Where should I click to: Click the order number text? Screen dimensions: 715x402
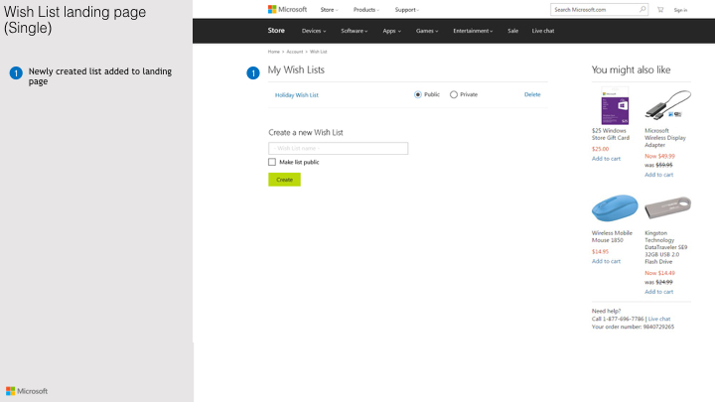point(633,327)
